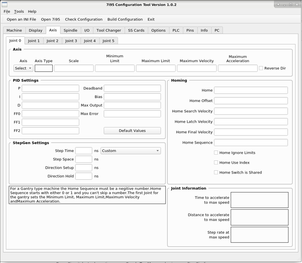This screenshot has height=263, width=302.
Task: Select the Joint 2 sub-tab
Action: [x=52, y=41]
